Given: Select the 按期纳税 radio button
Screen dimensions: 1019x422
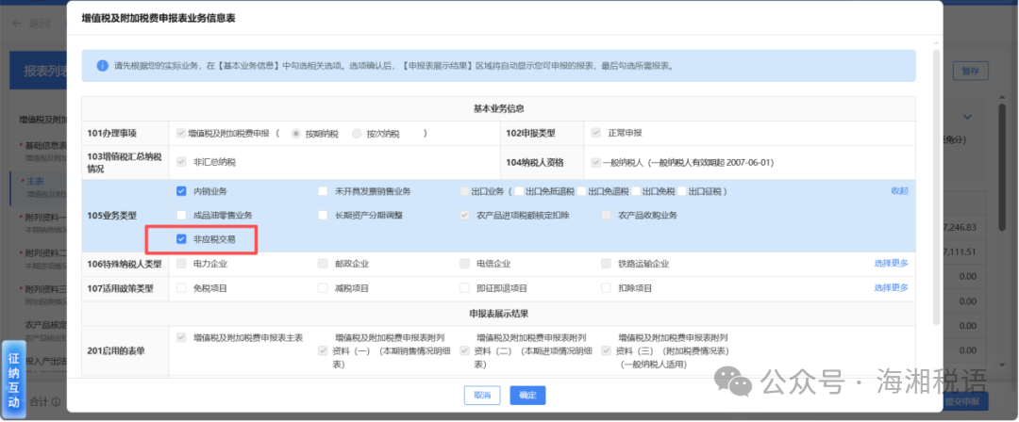Looking at the screenshot, I should click(295, 134).
